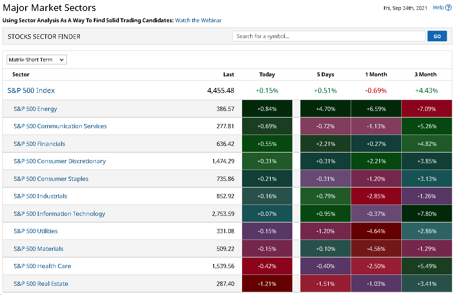This screenshot has width=453, height=295.
Task: Open the S&P 500 Health Care sector
Action: click(42, 266)
